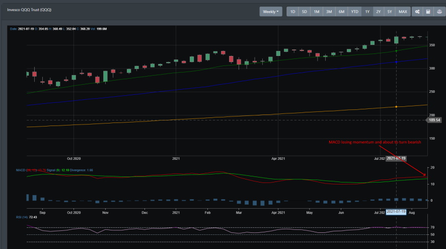Show the 5Y chart range
The width and height of the screenshot is (446, 249).
[390, 12]
